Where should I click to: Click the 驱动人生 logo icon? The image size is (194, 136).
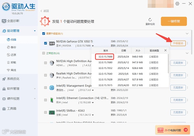click(6, 6)
